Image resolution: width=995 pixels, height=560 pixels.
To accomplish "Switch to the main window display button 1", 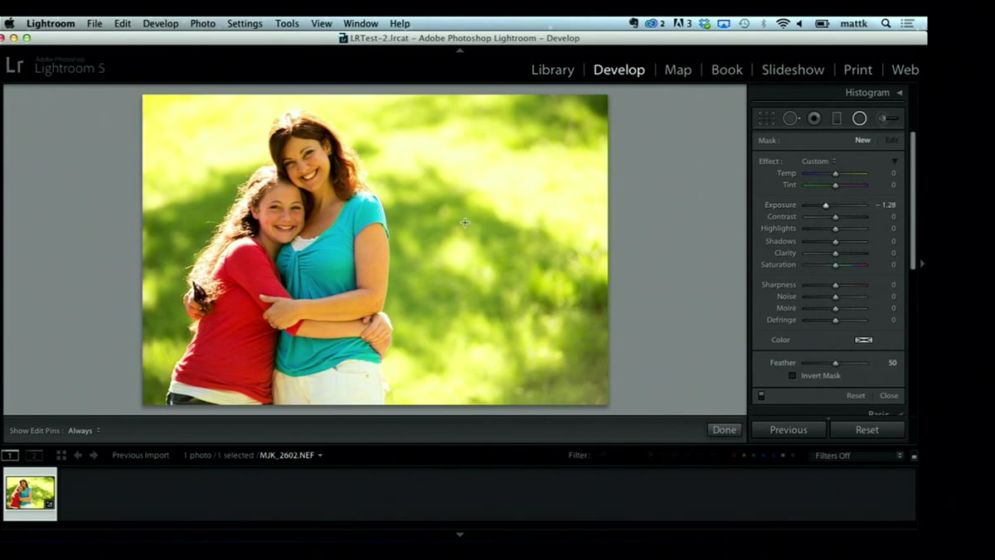I will pos(10,456).
